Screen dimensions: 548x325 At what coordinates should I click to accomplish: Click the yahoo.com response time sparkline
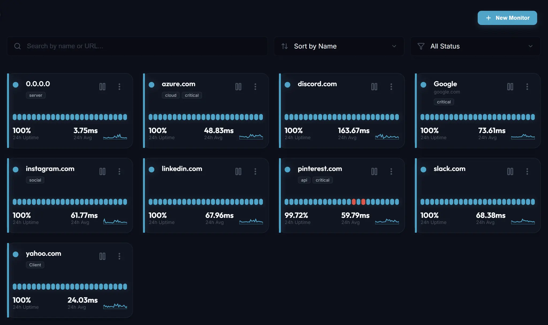[115, 306]
